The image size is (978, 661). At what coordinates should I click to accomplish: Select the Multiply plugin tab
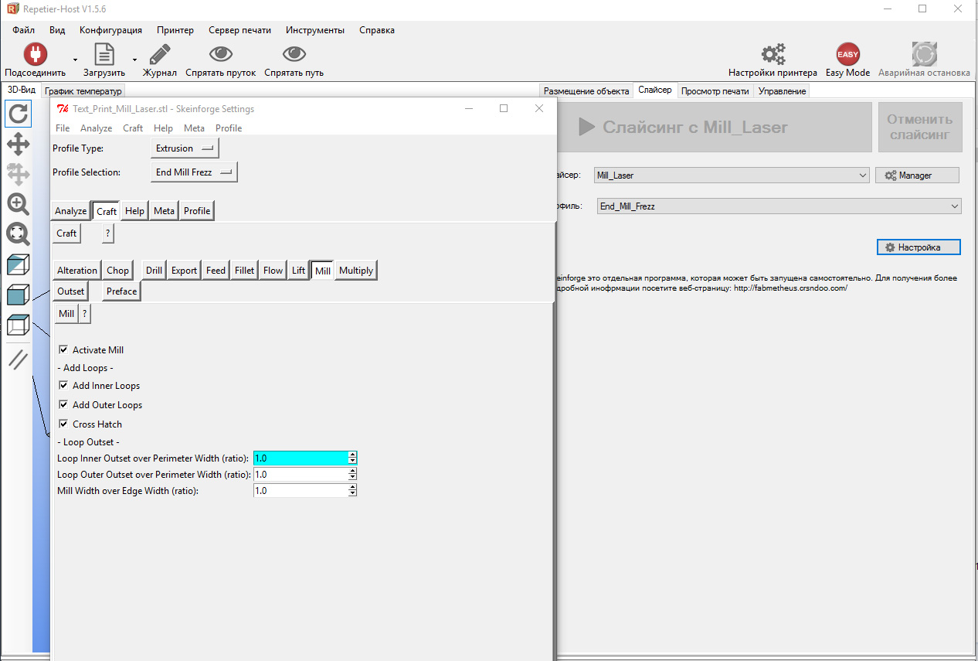coord(356,271)
